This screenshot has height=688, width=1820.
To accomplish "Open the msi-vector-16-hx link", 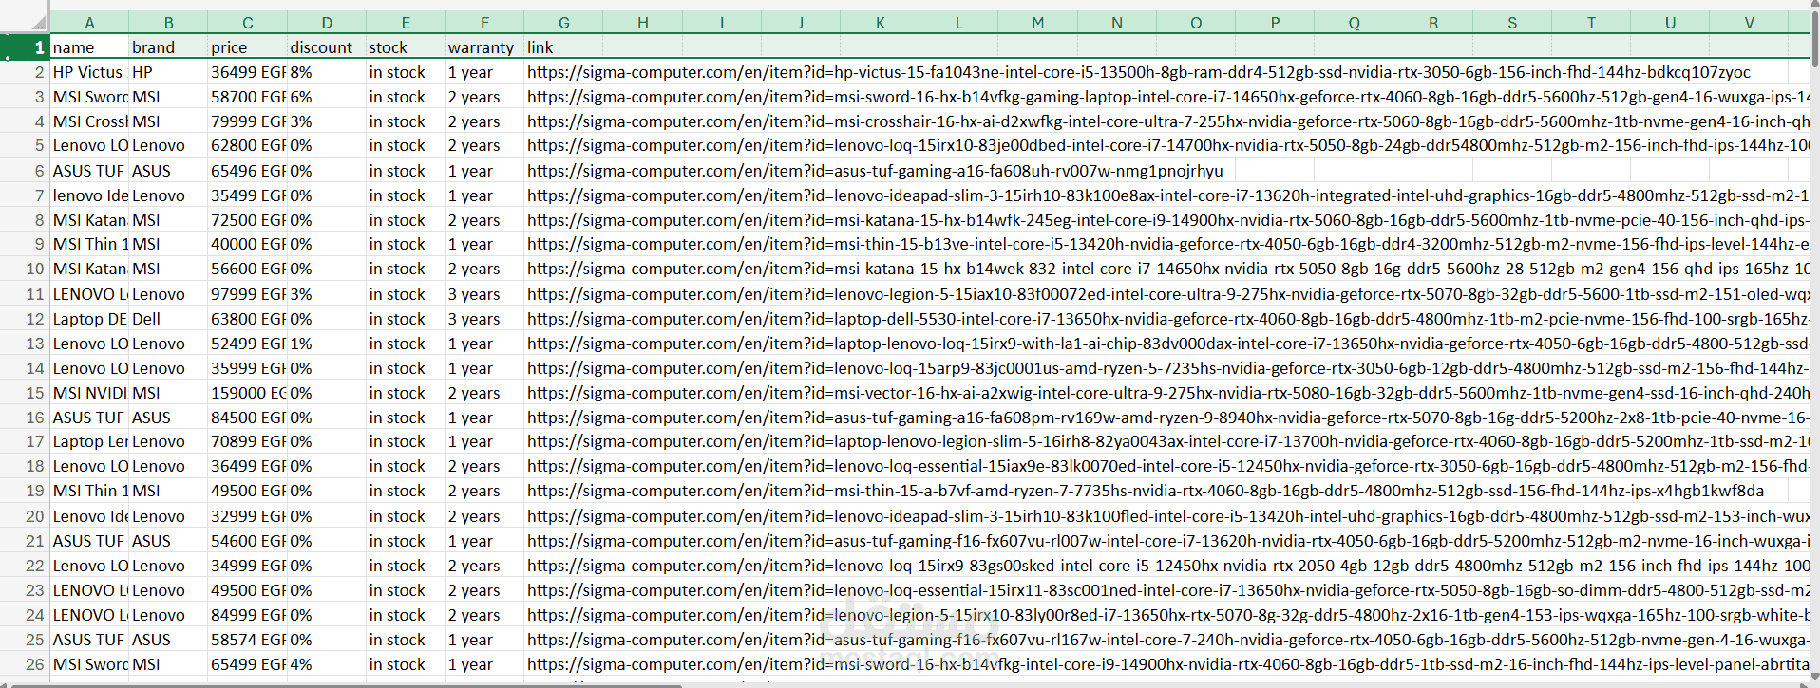I will pos(1168,393).
